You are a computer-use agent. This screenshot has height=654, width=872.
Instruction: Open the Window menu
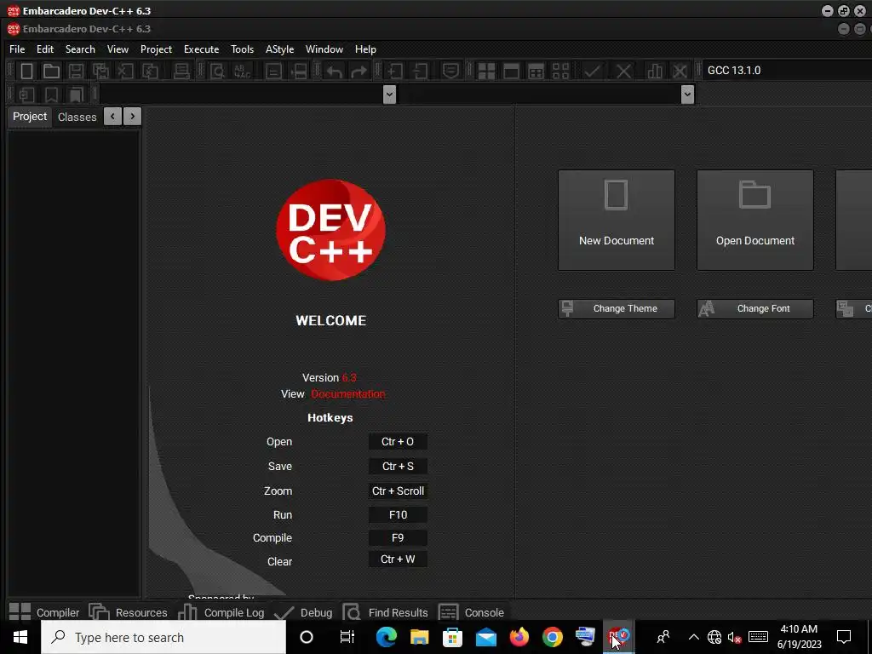(324, 49)
